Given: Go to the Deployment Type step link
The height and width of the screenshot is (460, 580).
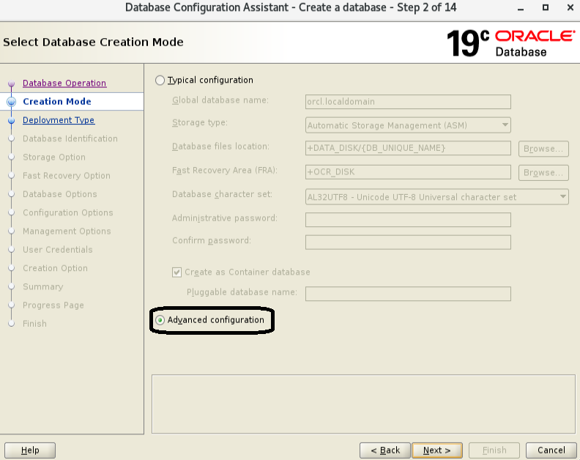Looking at the screenshot, I should [x=59, y=120].
